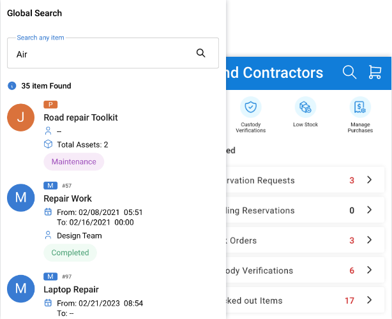
Task: Click the Maintenance status tag
Action: point(73,162)
